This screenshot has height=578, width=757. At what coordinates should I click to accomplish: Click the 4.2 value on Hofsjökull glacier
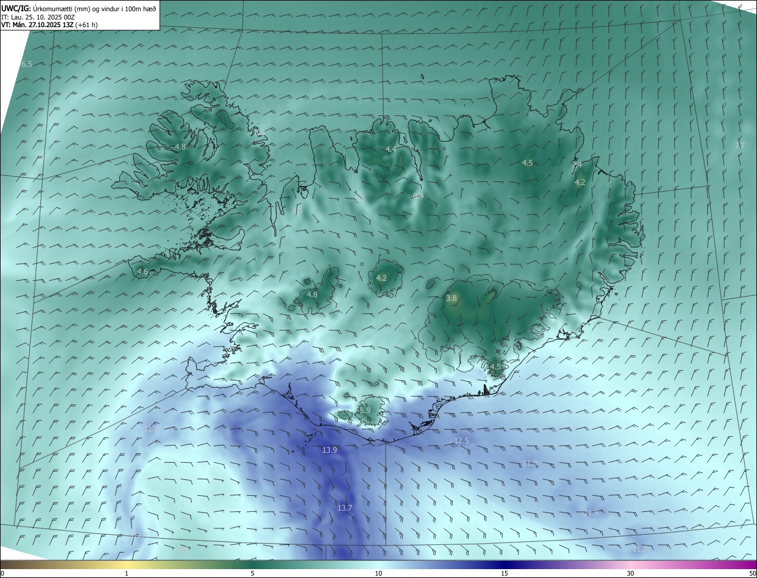[x=381, y=278]
